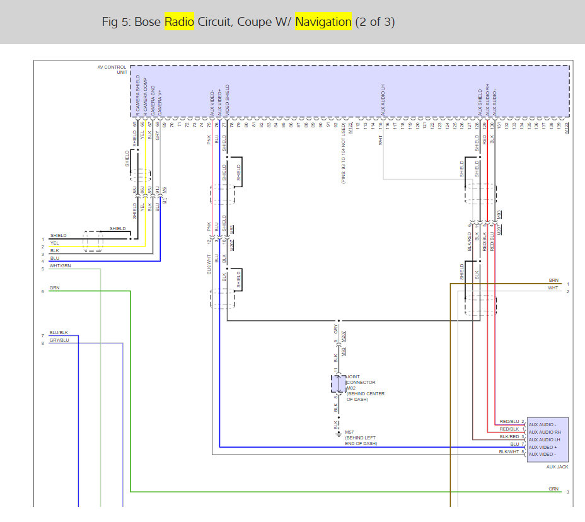Click the R CAMERA SHIELD pin label

(x=137, y=95)
